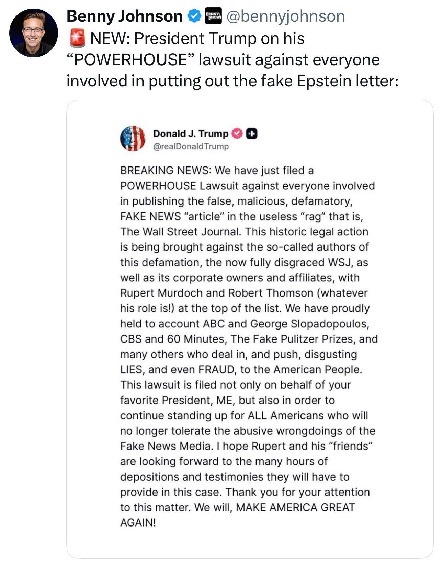Click "The Fake Pulitzer Prizes" phrase
The width and height of the screenshot is (443, 566).
coord(293,339)
